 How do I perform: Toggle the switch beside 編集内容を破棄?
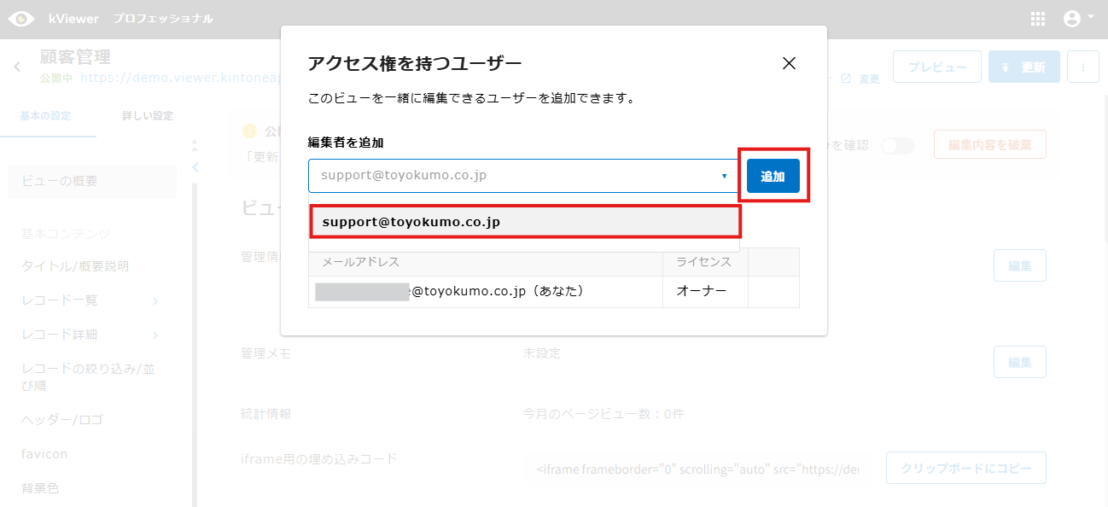point(897,146)
